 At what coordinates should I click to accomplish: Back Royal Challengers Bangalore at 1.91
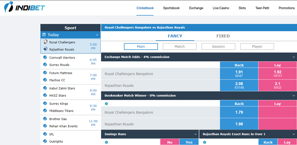[x=239, y=74]
